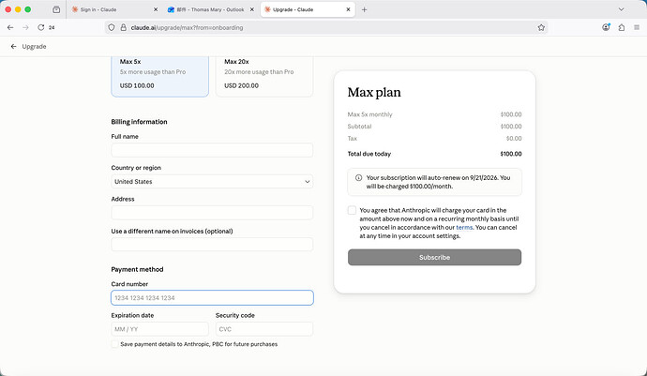Bookmark this page with the star icon
The image size is (647, 376).
tap(541, 27)
